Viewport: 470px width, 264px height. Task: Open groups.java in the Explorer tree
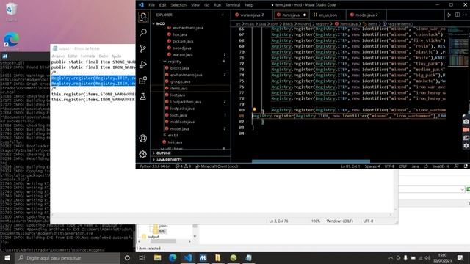180,81
